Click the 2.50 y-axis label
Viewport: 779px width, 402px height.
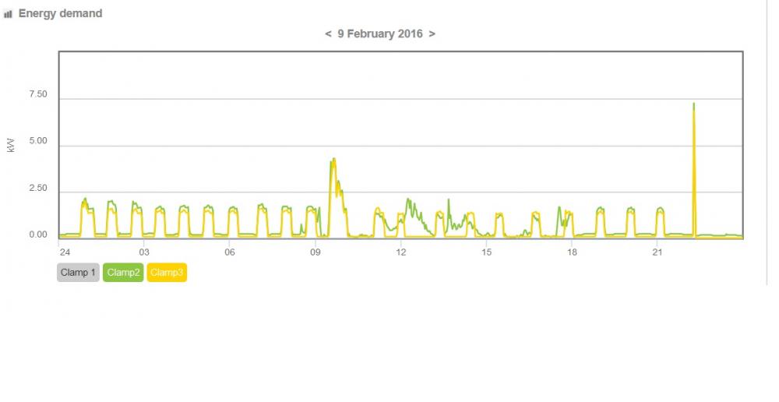tap(38, 189)
